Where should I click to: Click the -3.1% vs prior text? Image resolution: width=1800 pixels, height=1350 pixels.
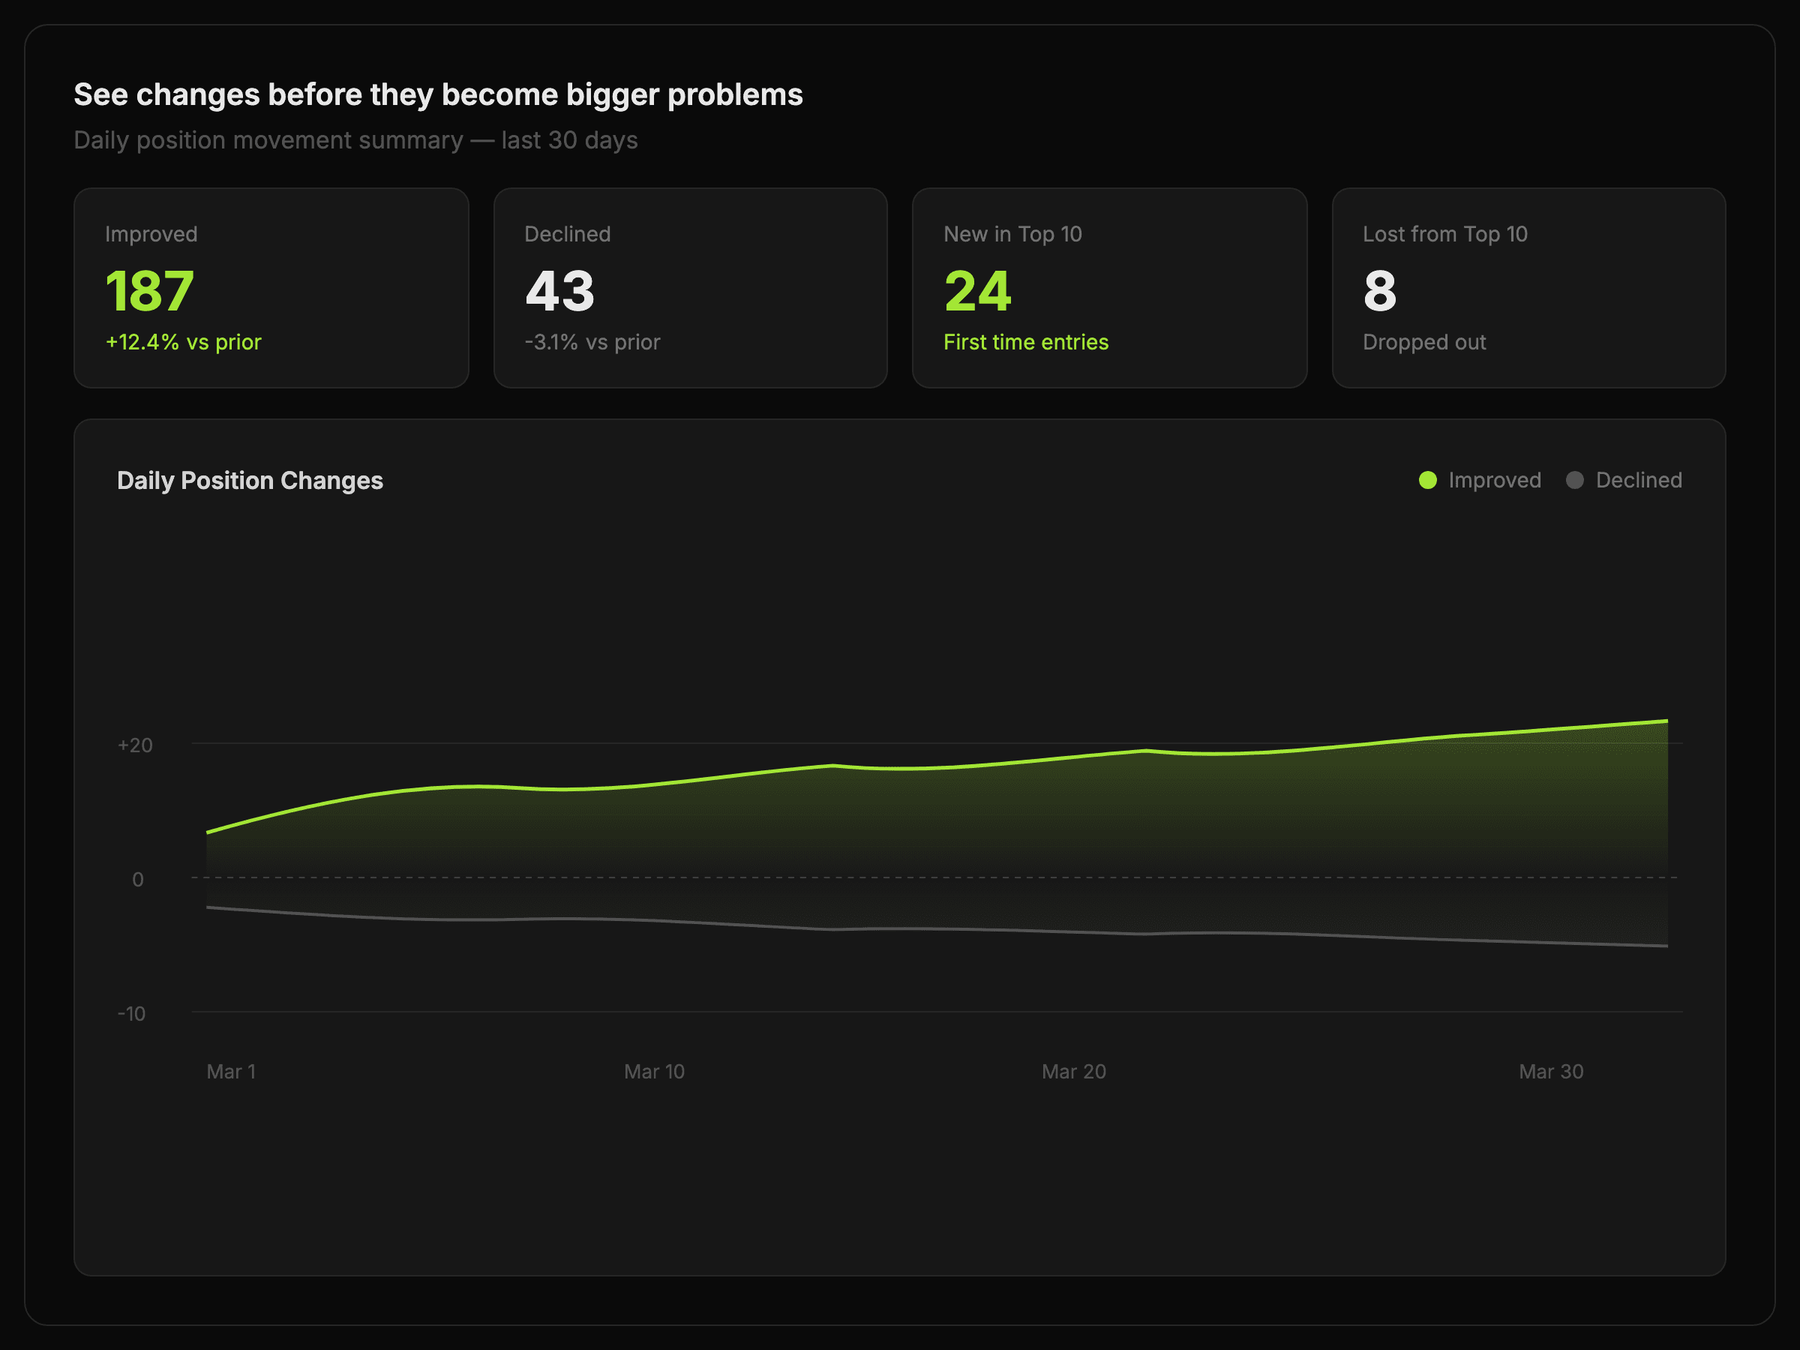point(592,342)
